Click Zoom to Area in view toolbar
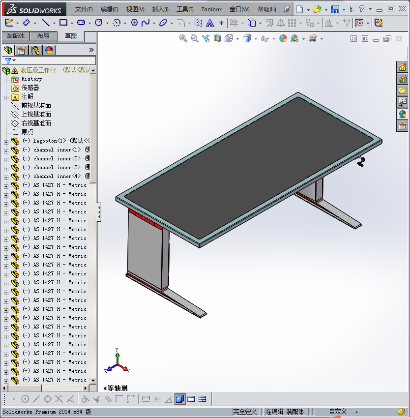The height and width of the screenshot is (418, 410). click(x=195, y=39)
